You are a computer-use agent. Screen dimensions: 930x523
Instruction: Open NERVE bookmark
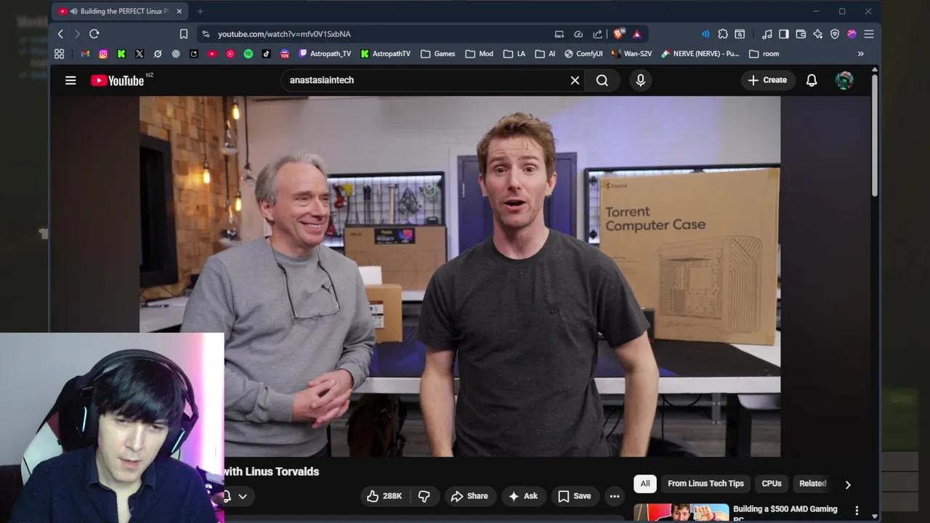pos(699,54)
